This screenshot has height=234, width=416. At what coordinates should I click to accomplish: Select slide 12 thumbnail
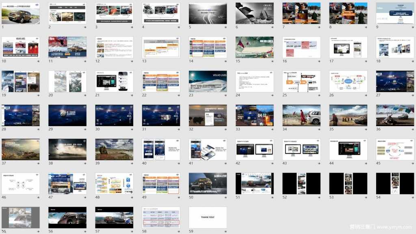[x=114, y=47]
